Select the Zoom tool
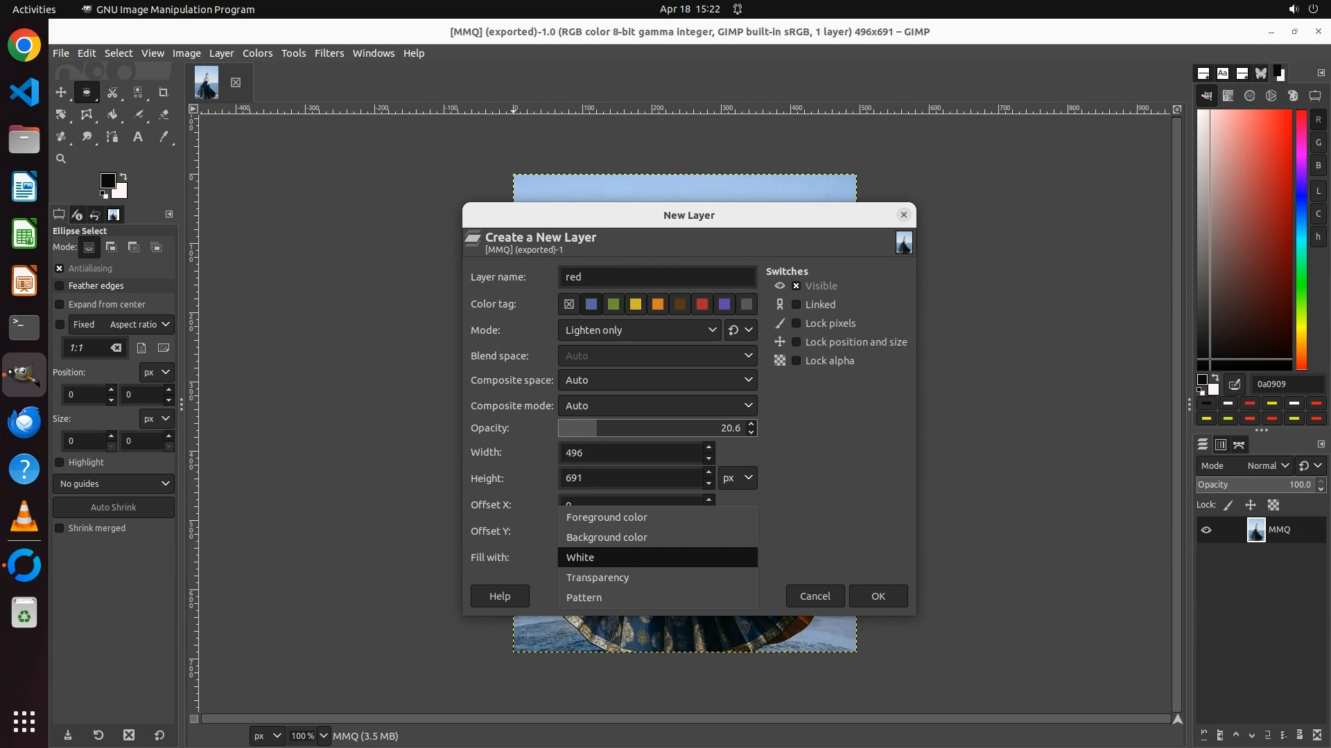 [61, 159]
